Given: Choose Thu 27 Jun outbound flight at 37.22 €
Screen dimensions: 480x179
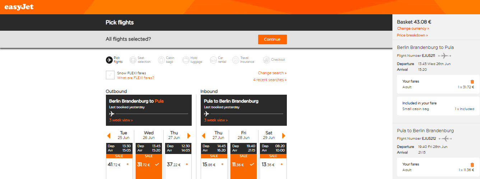Looking at the screenshot, I should (178, 164).
